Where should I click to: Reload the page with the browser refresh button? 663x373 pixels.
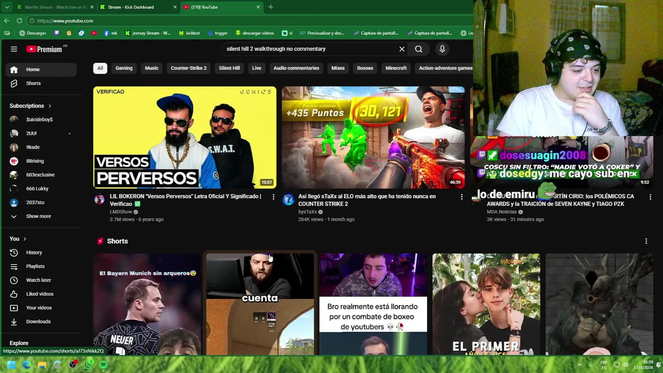point(19,21)
